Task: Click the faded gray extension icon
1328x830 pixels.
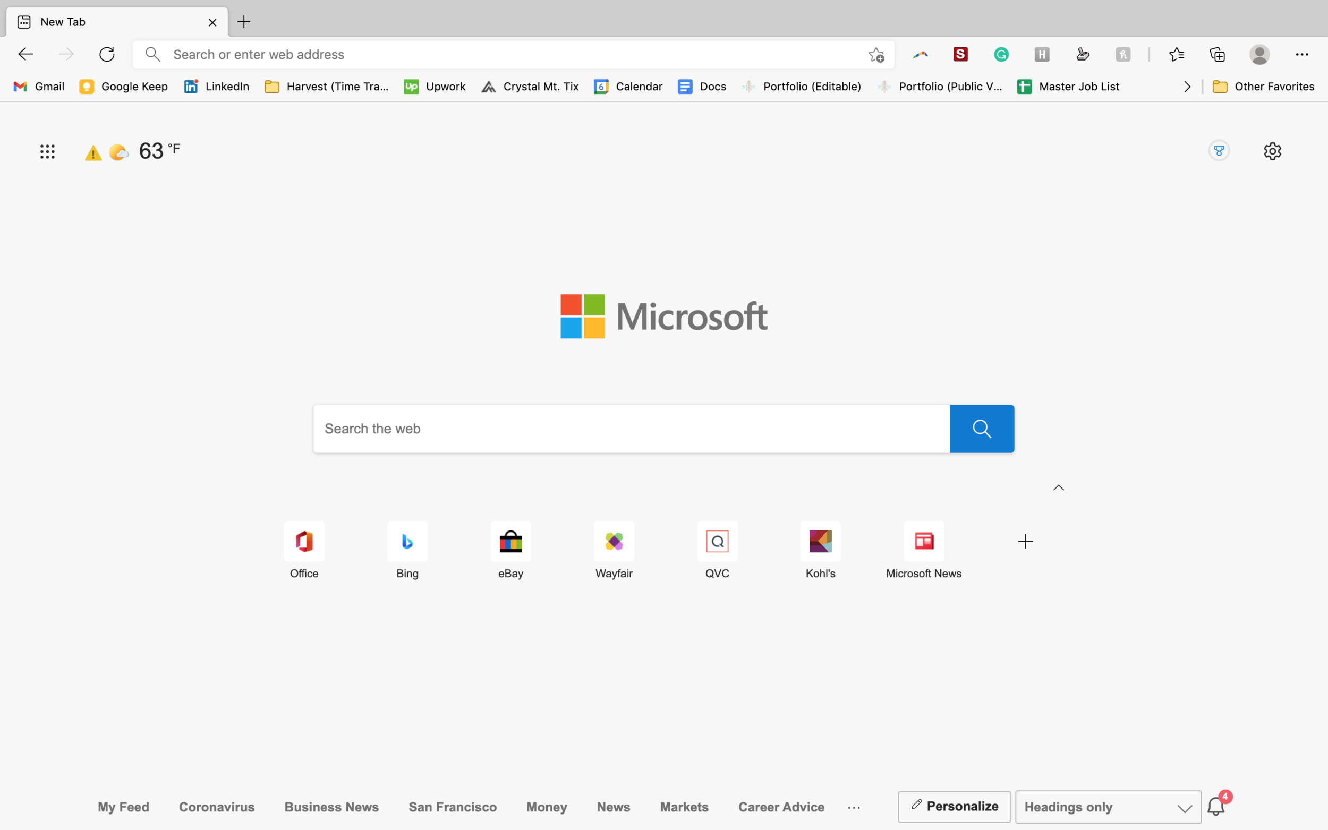Action: [x=1123, y=54]
